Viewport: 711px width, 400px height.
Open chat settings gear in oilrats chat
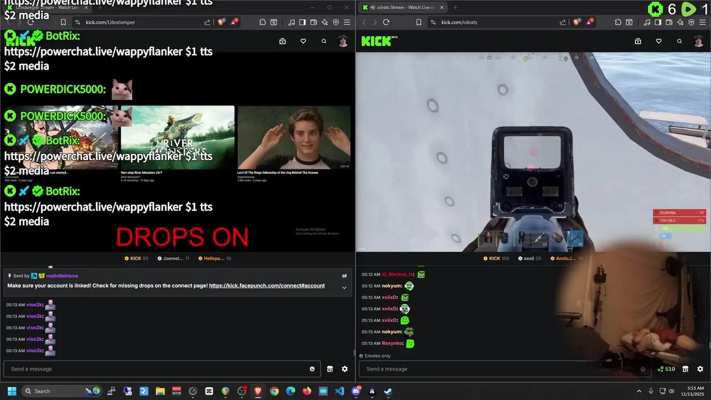700,369
